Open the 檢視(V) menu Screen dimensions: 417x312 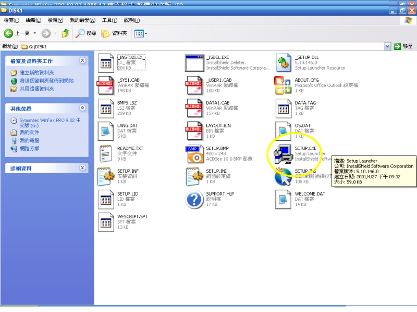click(x=55, y=20)
